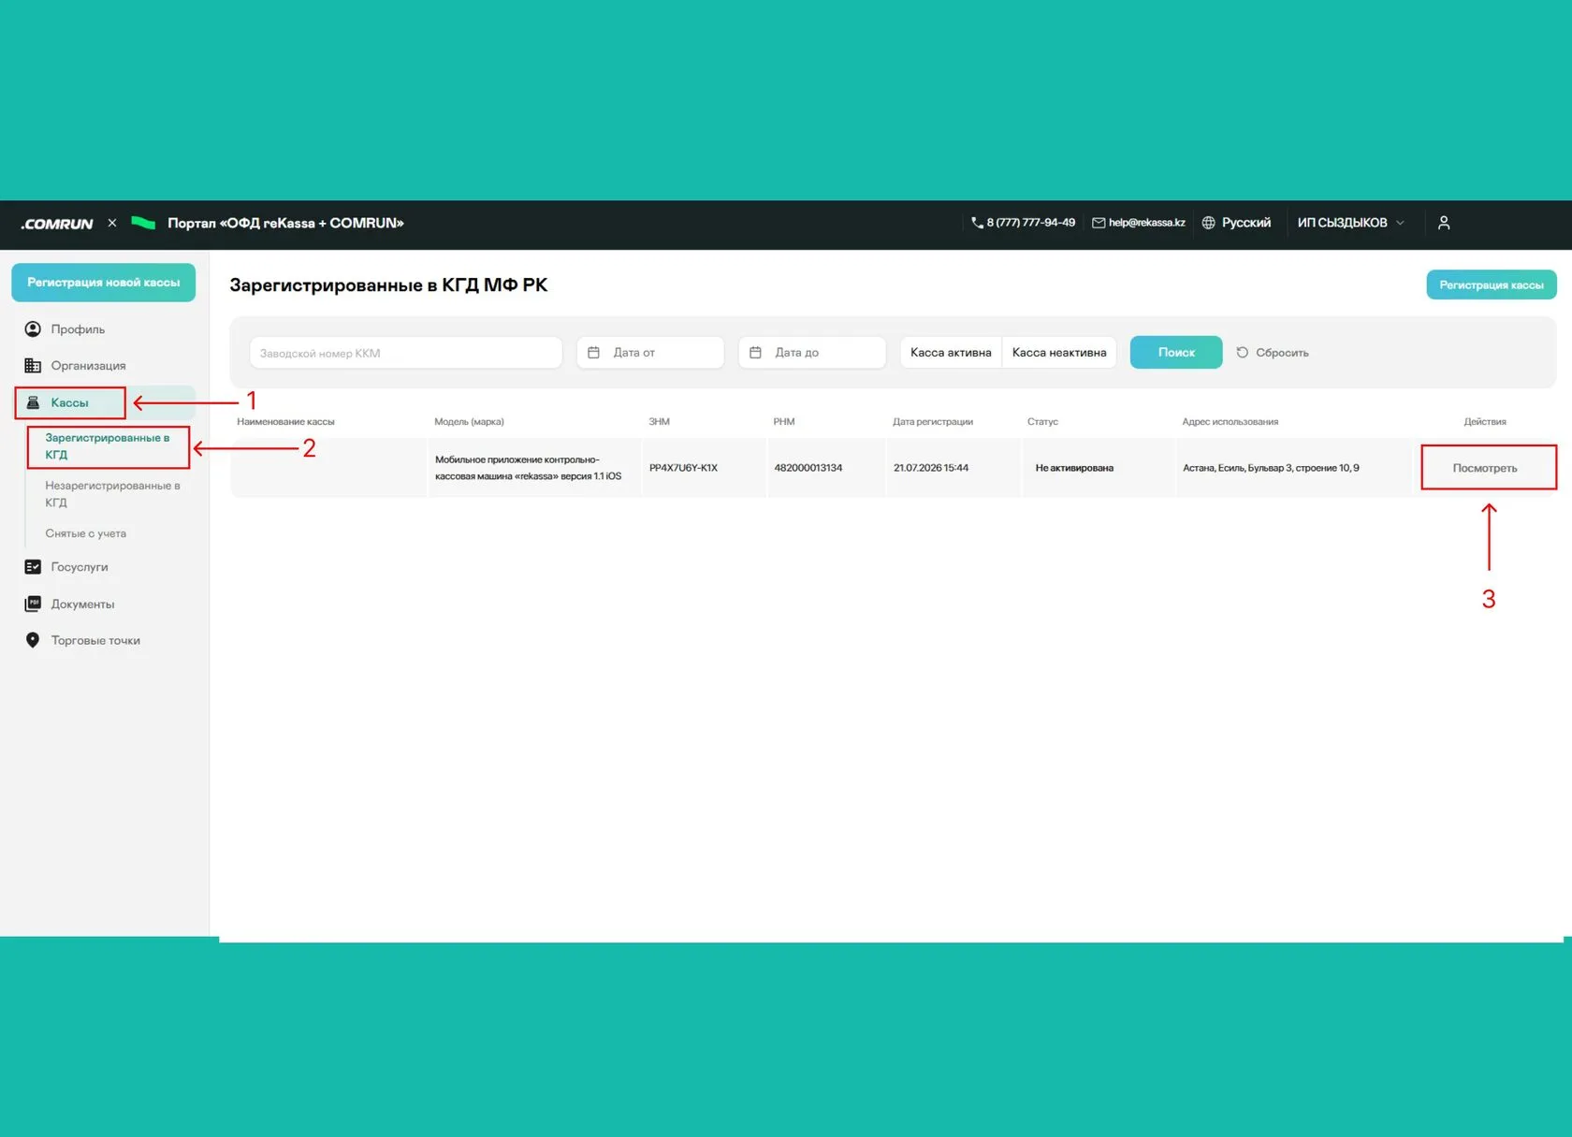Viewport: 1572px width, 1137px height.
Task: Click the help@rekassa.kz email link
Action: point(1147,223)
